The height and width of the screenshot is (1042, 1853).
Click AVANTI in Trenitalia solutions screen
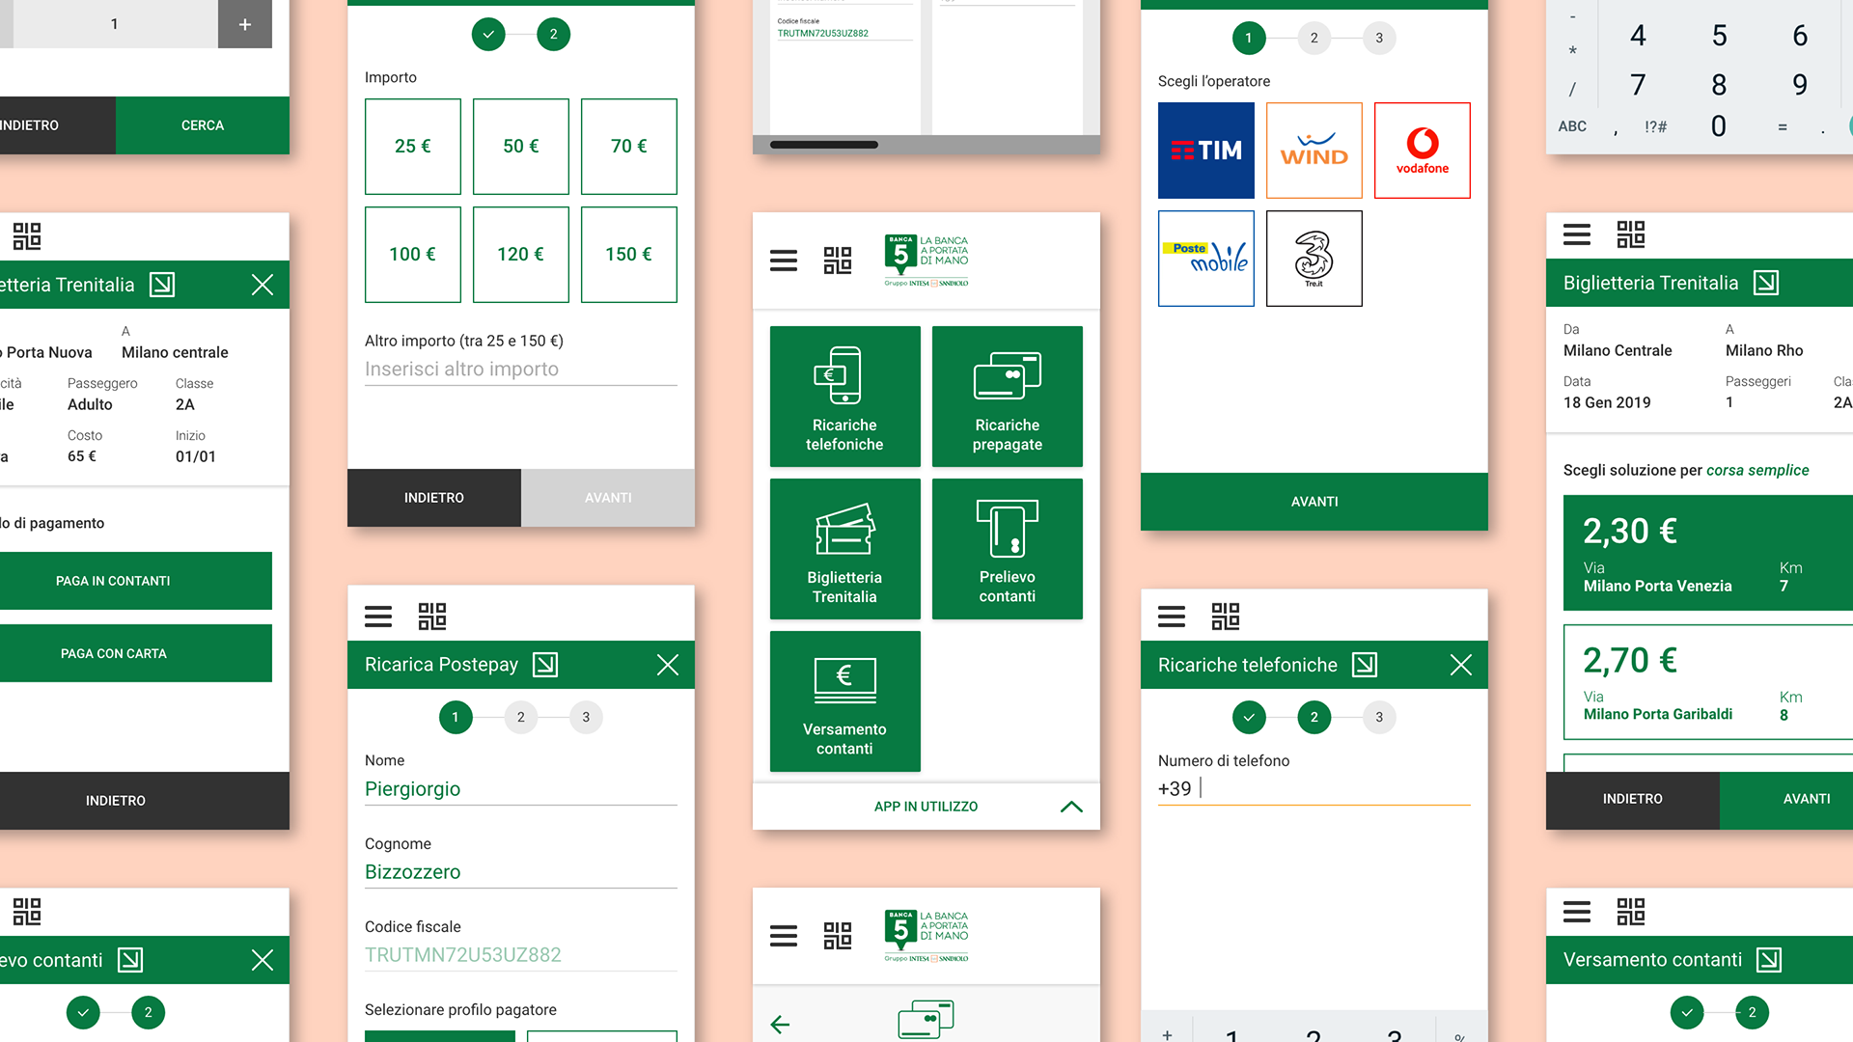point(1786,799)
